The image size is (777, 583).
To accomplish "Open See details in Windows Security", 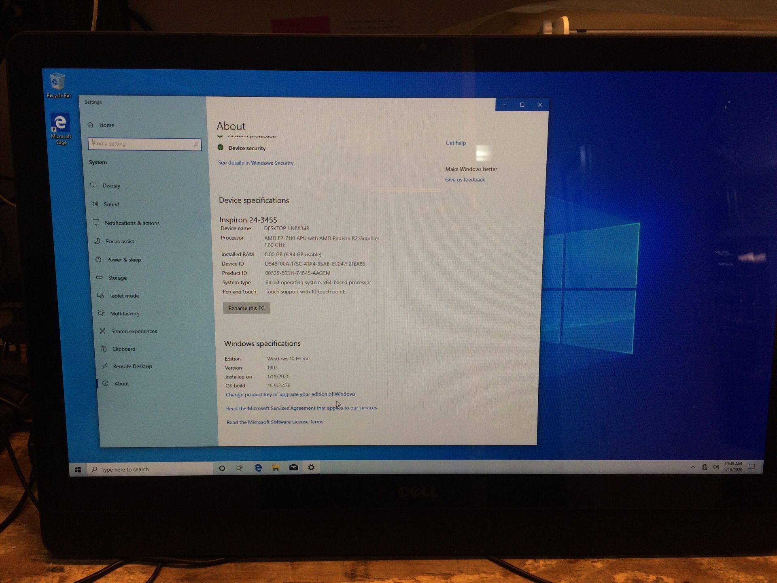I will (x=256, y=163).
